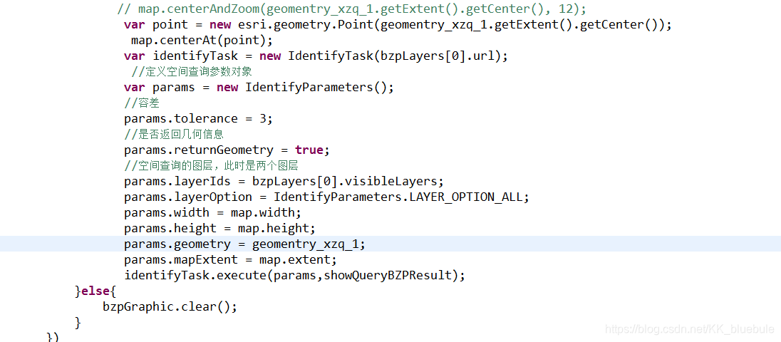Click the 'params.tolerance = 3' line

coord(199,119)
